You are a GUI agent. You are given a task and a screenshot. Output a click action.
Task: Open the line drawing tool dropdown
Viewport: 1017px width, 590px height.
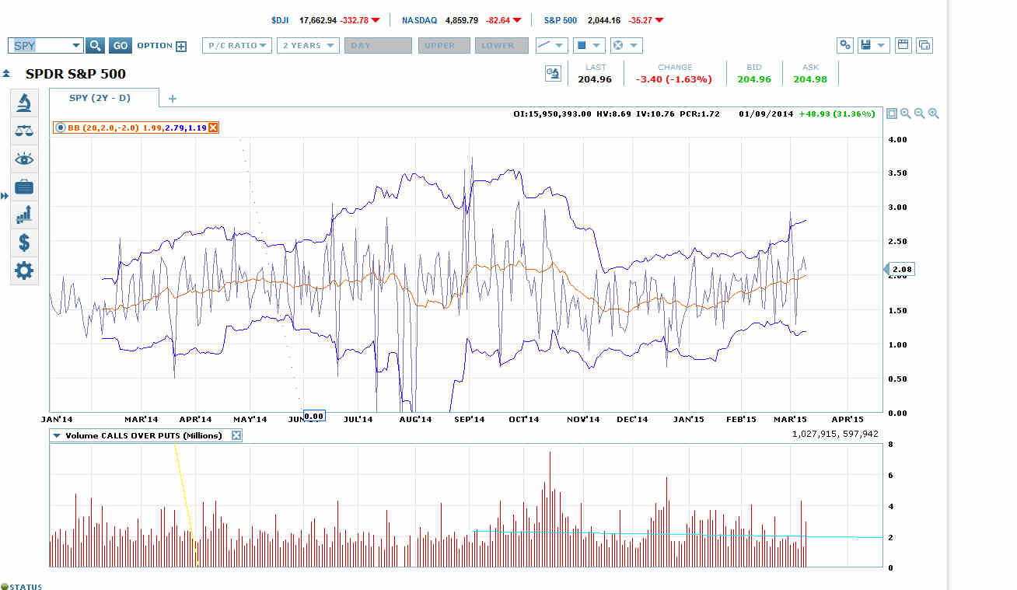pos(552,45)
